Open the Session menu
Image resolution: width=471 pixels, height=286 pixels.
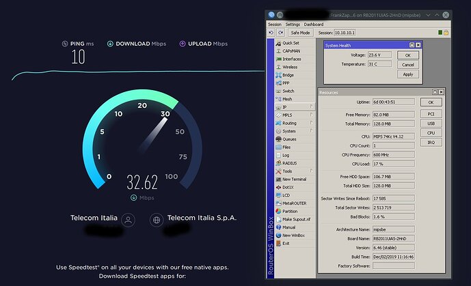(275, 25)
